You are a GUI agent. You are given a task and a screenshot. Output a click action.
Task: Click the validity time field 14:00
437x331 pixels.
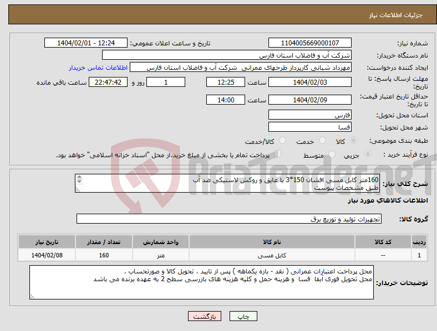pos(226,100)
